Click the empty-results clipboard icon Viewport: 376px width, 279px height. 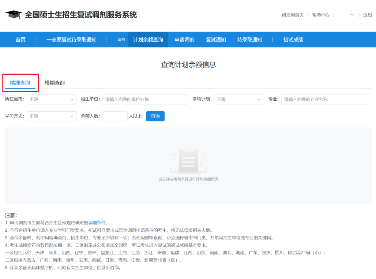coord(188,160)
